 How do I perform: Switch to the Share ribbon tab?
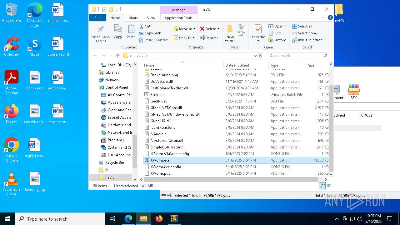click(x=133, y=18)
